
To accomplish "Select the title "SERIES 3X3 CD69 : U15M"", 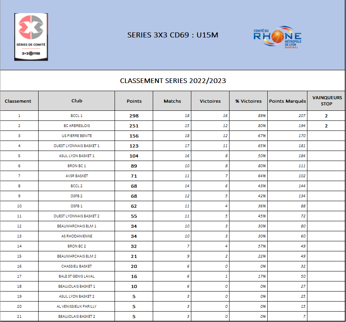I will click(173, 35).
